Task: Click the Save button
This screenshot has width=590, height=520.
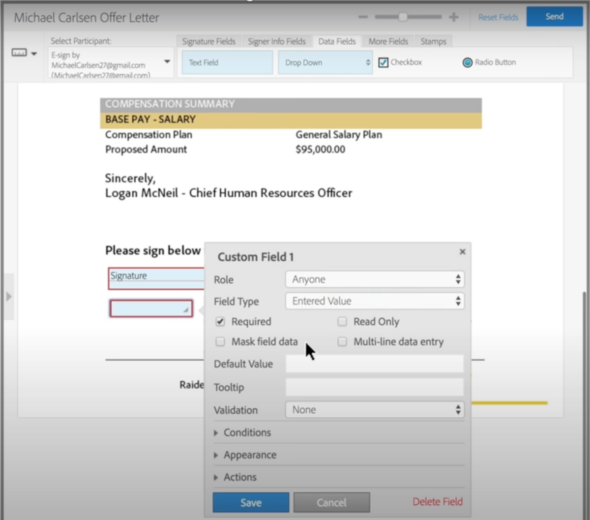Action: pyautogui.click(x=251, y=502)
